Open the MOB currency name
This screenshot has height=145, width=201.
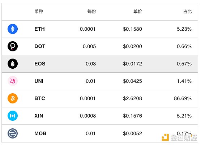tap(40, 133)
